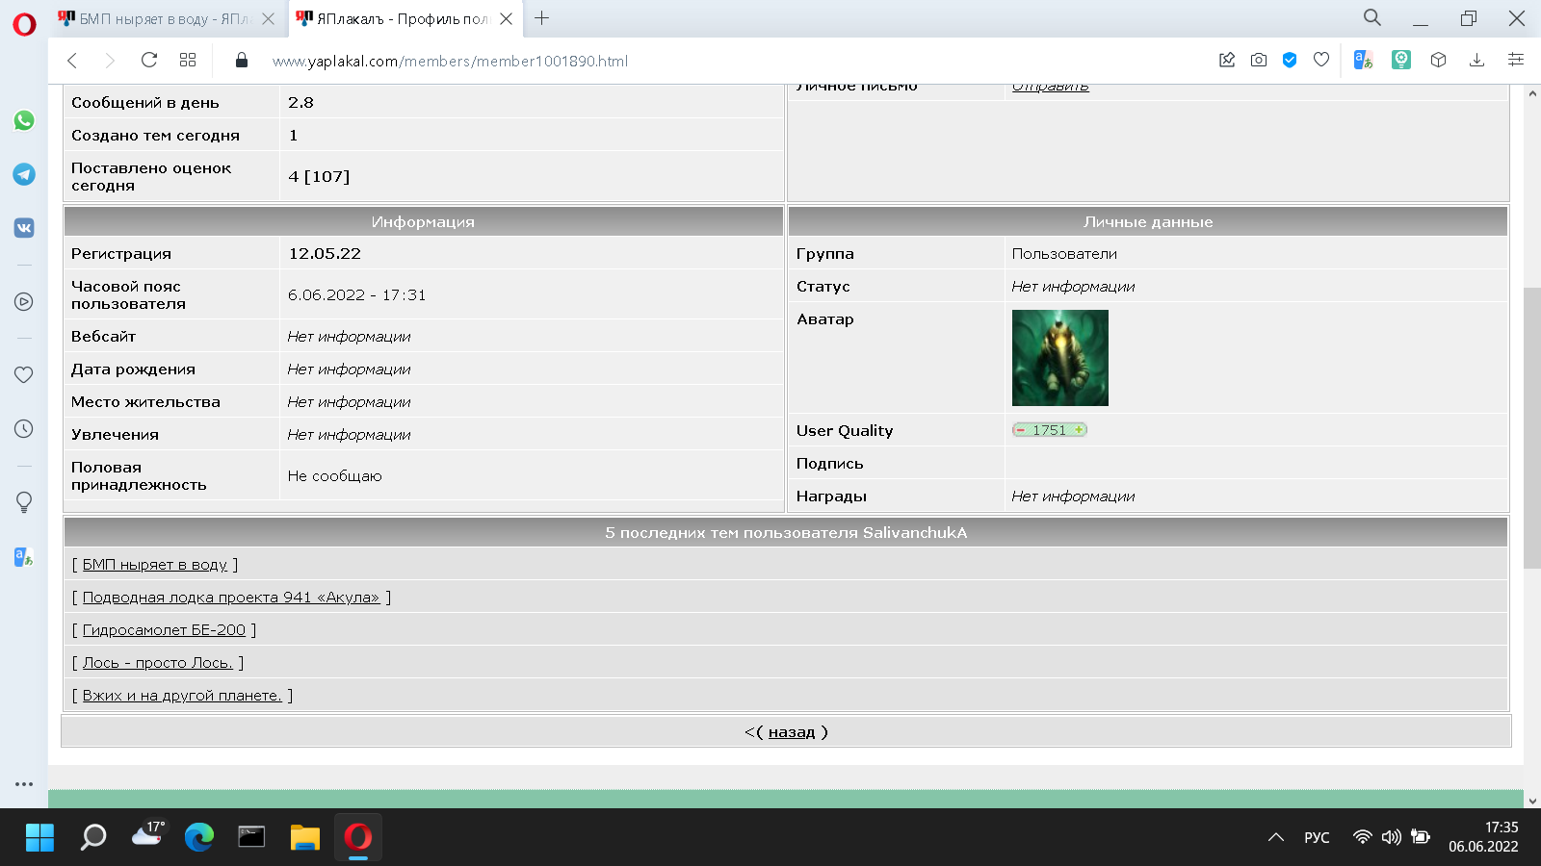The width and height of the screenshot is (1541, 866).
Task: Go back to the previous page
Action: (72, 61)
